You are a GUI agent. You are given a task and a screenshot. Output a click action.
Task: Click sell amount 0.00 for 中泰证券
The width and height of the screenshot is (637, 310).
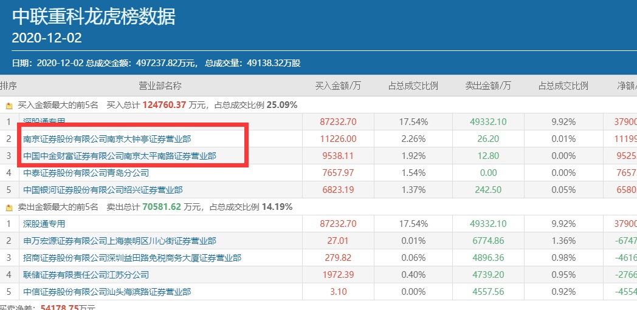point(488,173)
